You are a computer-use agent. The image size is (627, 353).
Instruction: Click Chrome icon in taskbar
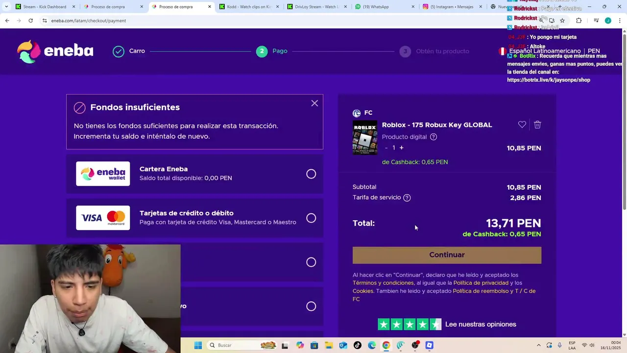(x=386, y=346)
